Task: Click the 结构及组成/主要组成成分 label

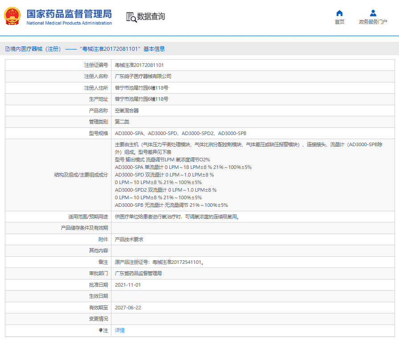Action: [x=81, y=175]
